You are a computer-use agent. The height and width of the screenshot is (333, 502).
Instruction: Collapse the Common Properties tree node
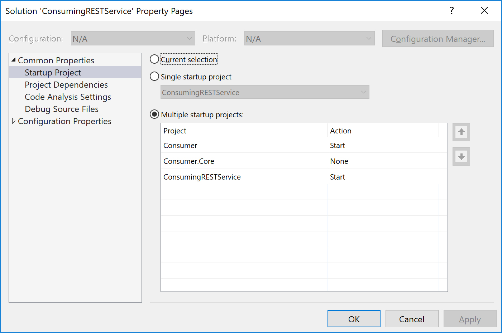click(x=14, y=60)
